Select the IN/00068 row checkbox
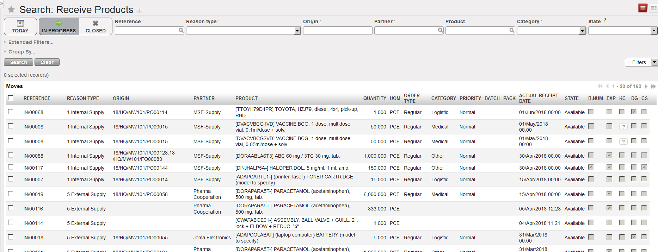Screen dimensions: 658x252 tap(11, 112)
